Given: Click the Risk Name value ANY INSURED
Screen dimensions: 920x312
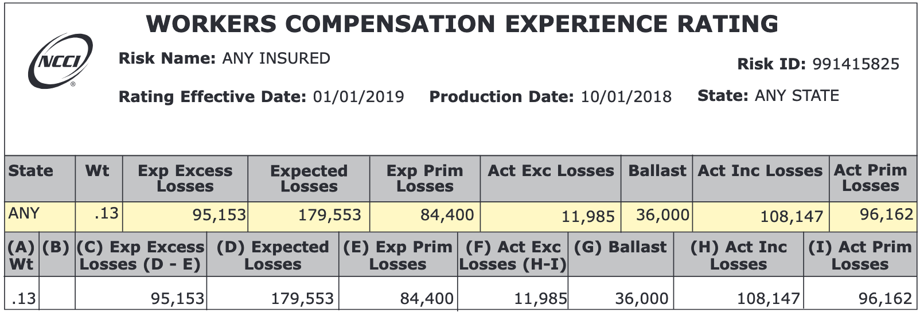Looking at the screenshot, I should point(276,58).
